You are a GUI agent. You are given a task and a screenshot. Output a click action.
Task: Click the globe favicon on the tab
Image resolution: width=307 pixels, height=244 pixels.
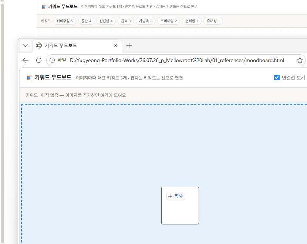[x=39, y=45]
